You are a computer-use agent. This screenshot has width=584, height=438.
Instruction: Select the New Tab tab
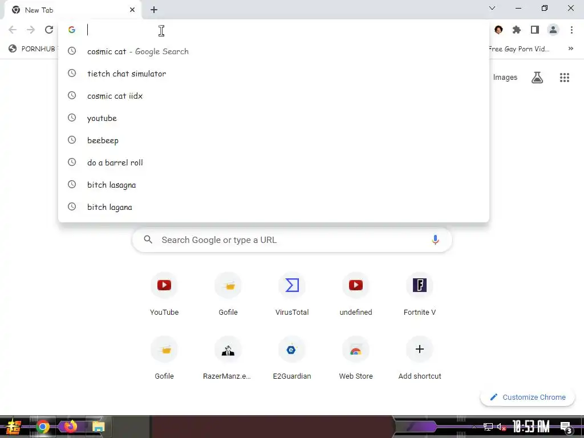[x=72, y=10]
